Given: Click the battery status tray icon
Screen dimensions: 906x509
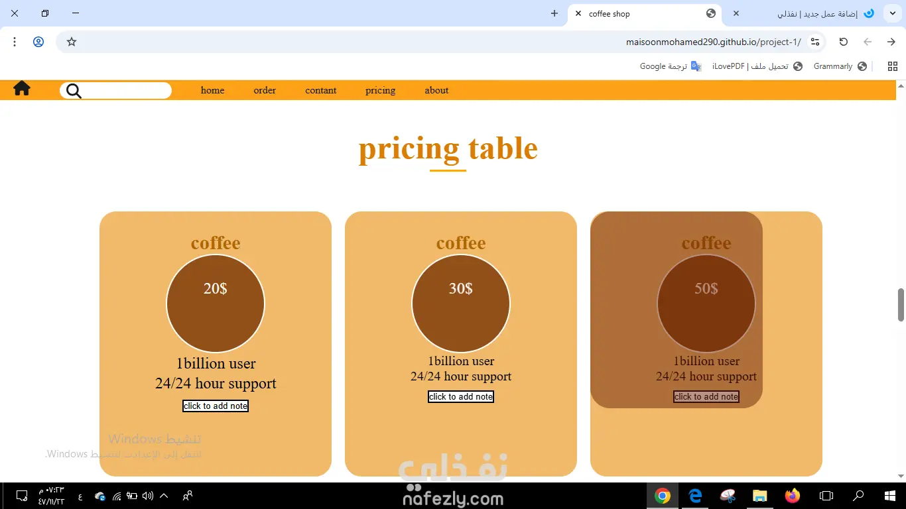Looking at the screenshot, I should pos(132,496).
